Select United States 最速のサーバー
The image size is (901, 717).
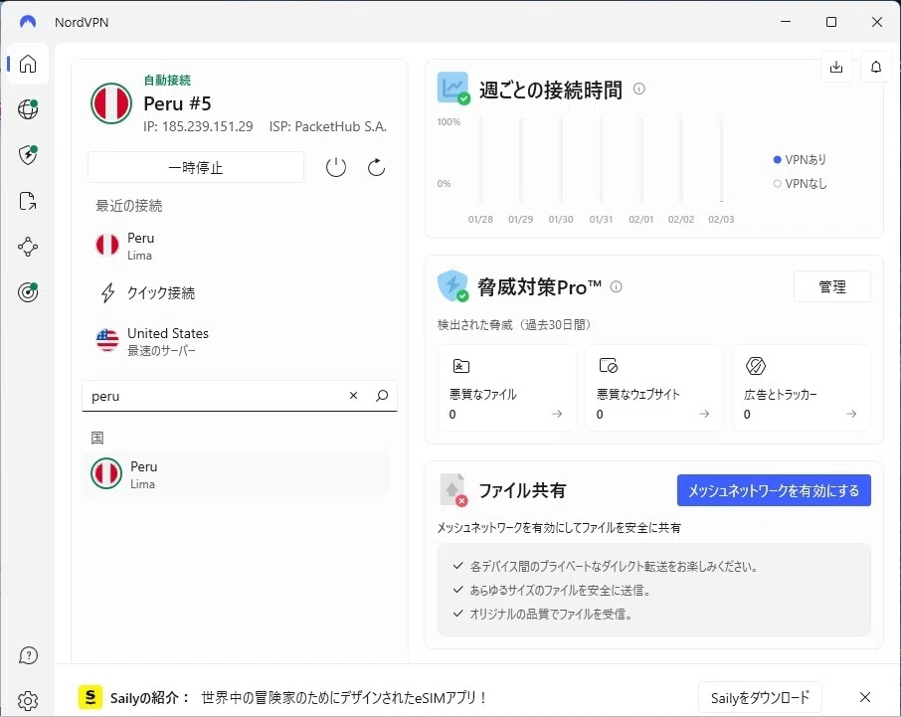click(x=239, y=341)
